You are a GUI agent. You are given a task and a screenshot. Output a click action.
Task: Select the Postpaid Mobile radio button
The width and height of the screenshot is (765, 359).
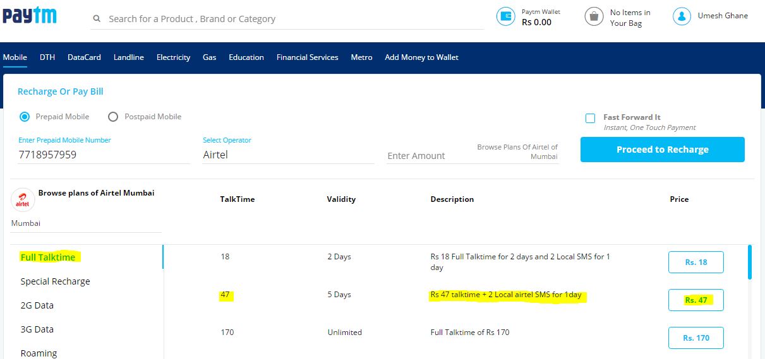113,117
